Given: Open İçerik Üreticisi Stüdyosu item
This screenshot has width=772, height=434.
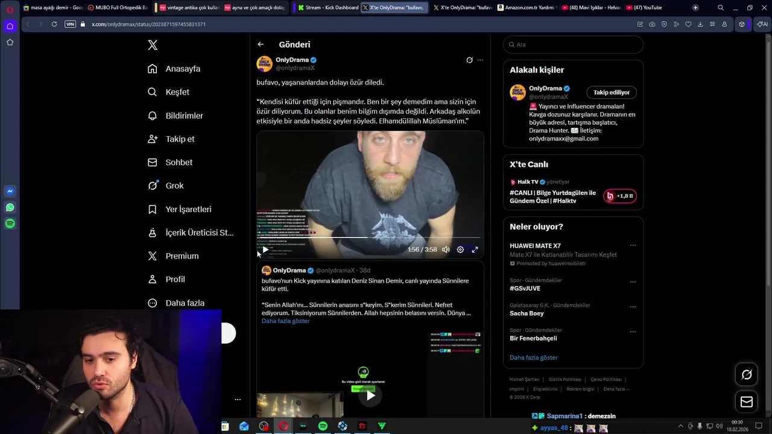Looking at the screenshot, I should [x=190, y=233].
